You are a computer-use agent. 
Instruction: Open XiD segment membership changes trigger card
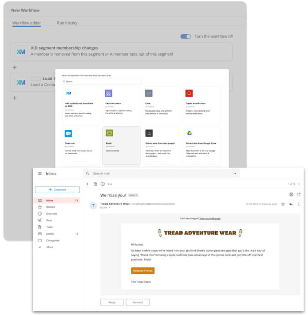[x=122, y=52]
